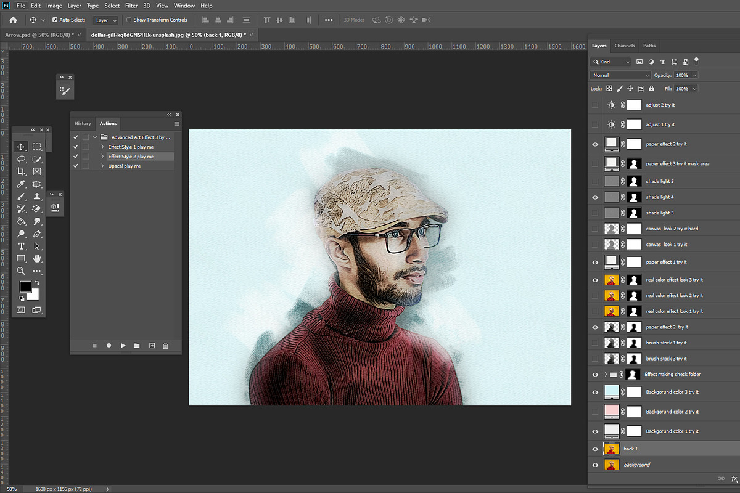Select the Rectangle shape tool
The height and width of the screenshot is (493, 740).
click(21, 258)
